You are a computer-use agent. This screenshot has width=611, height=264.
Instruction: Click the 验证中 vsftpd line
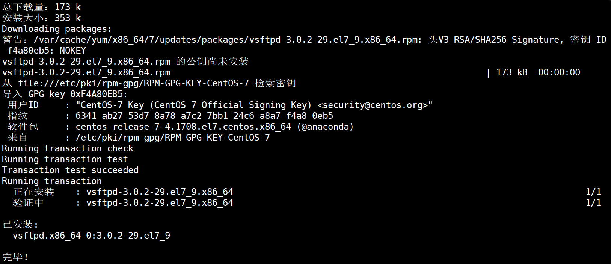(123, 203)
